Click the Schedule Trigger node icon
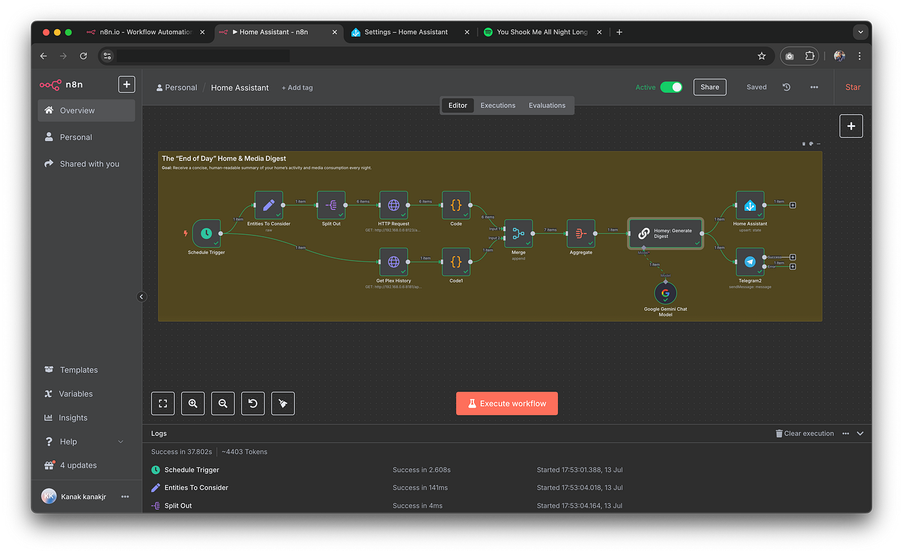Viewport: 903px width, 554px height. coord(206,233)
